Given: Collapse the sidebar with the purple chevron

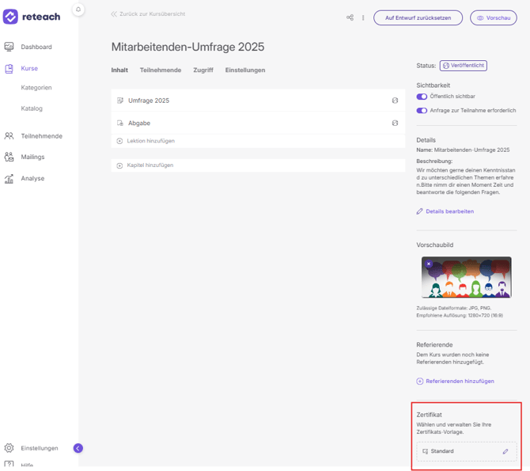Looking at the screenshot, I should point(78,448).
